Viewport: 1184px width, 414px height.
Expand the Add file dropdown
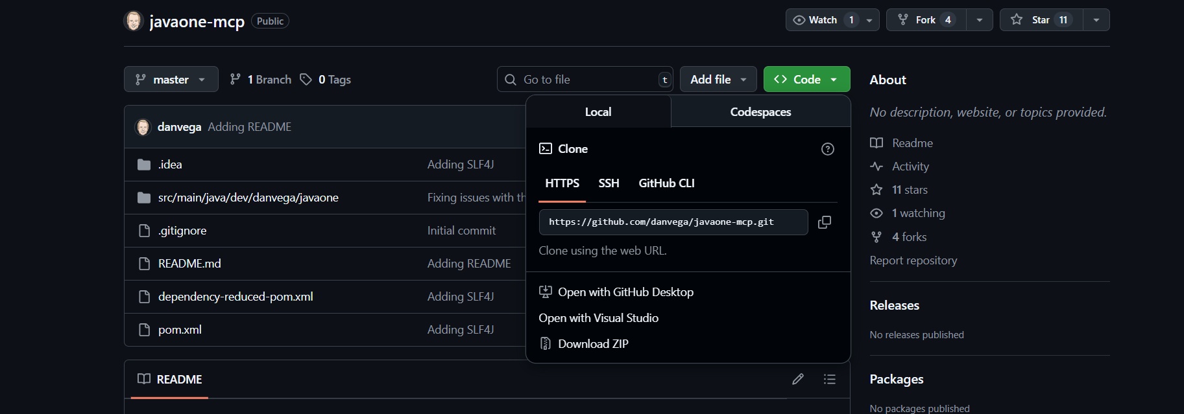[718, 79]
